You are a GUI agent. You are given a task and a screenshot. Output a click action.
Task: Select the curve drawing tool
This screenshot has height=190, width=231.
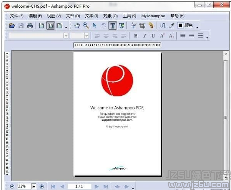coord(163,26)
